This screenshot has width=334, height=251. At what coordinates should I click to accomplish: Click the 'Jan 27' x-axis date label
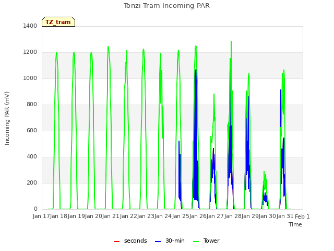(x=216, y=216)
